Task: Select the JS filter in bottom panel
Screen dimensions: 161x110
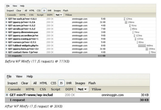Action: tap(61, 83)
